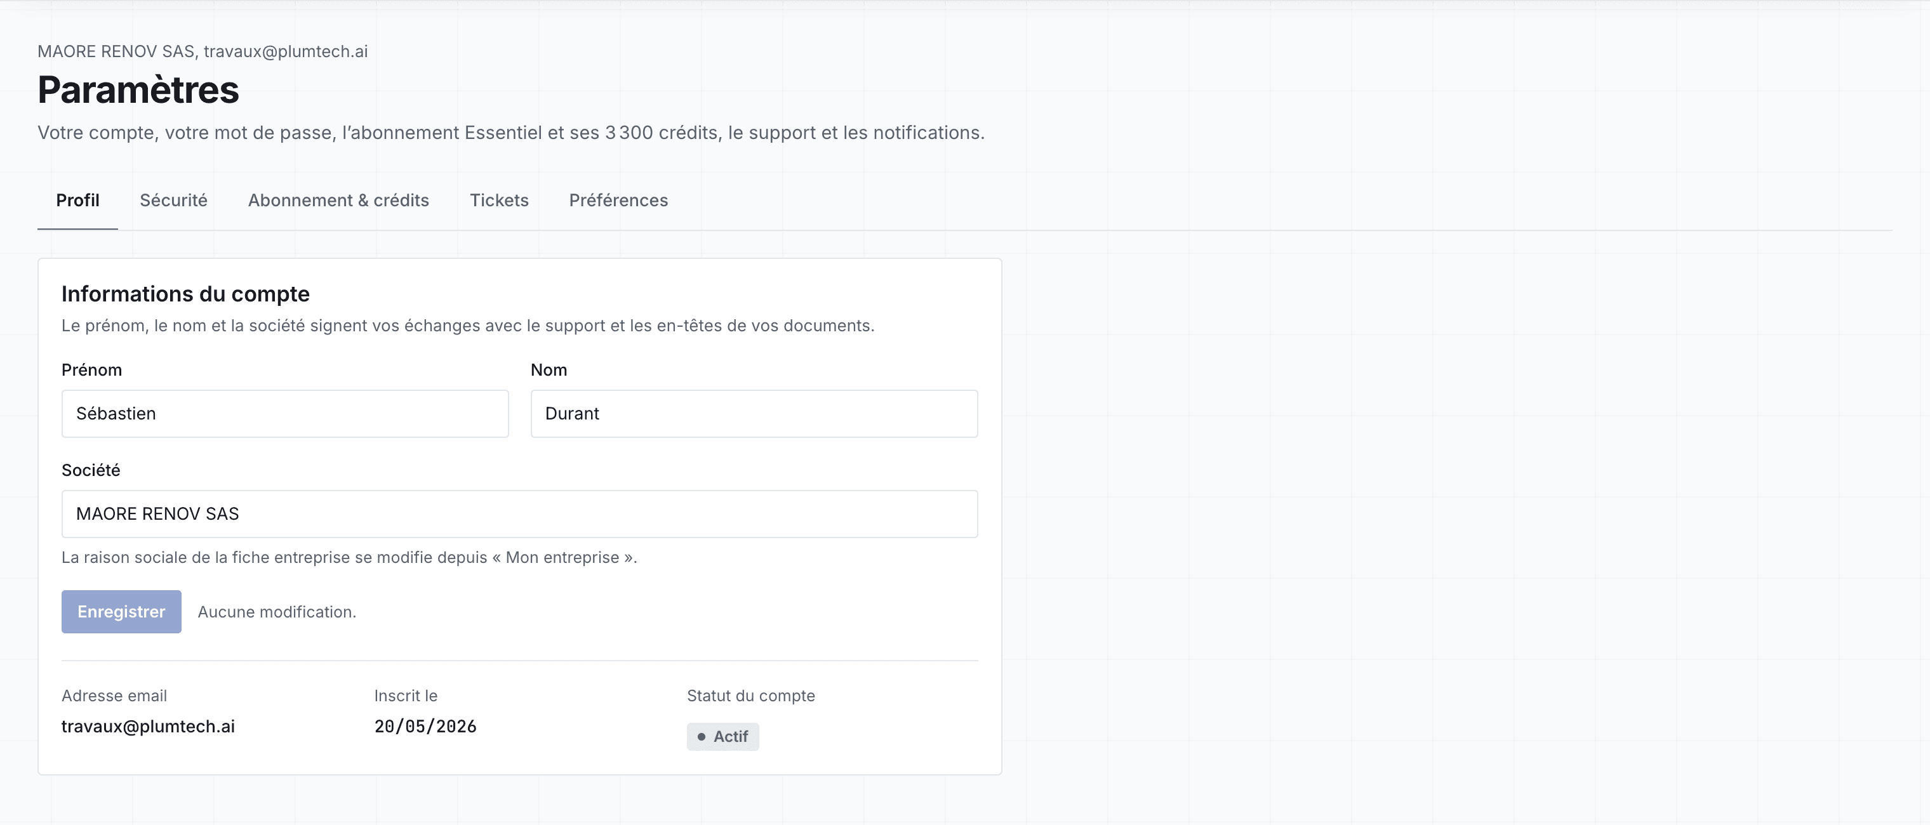Click the Paramètres page heading
1930x825 pixels.
(x=138, y=90)
